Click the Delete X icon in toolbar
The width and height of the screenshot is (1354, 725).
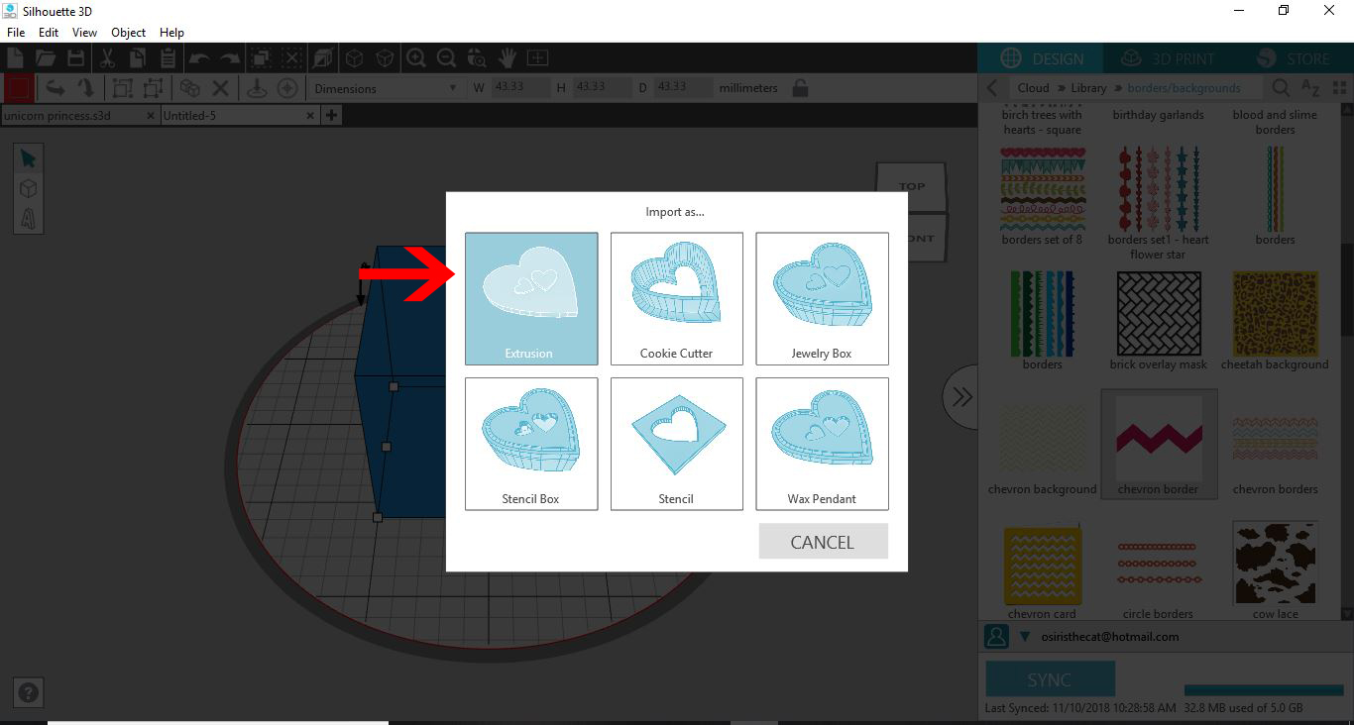(220, 88)
